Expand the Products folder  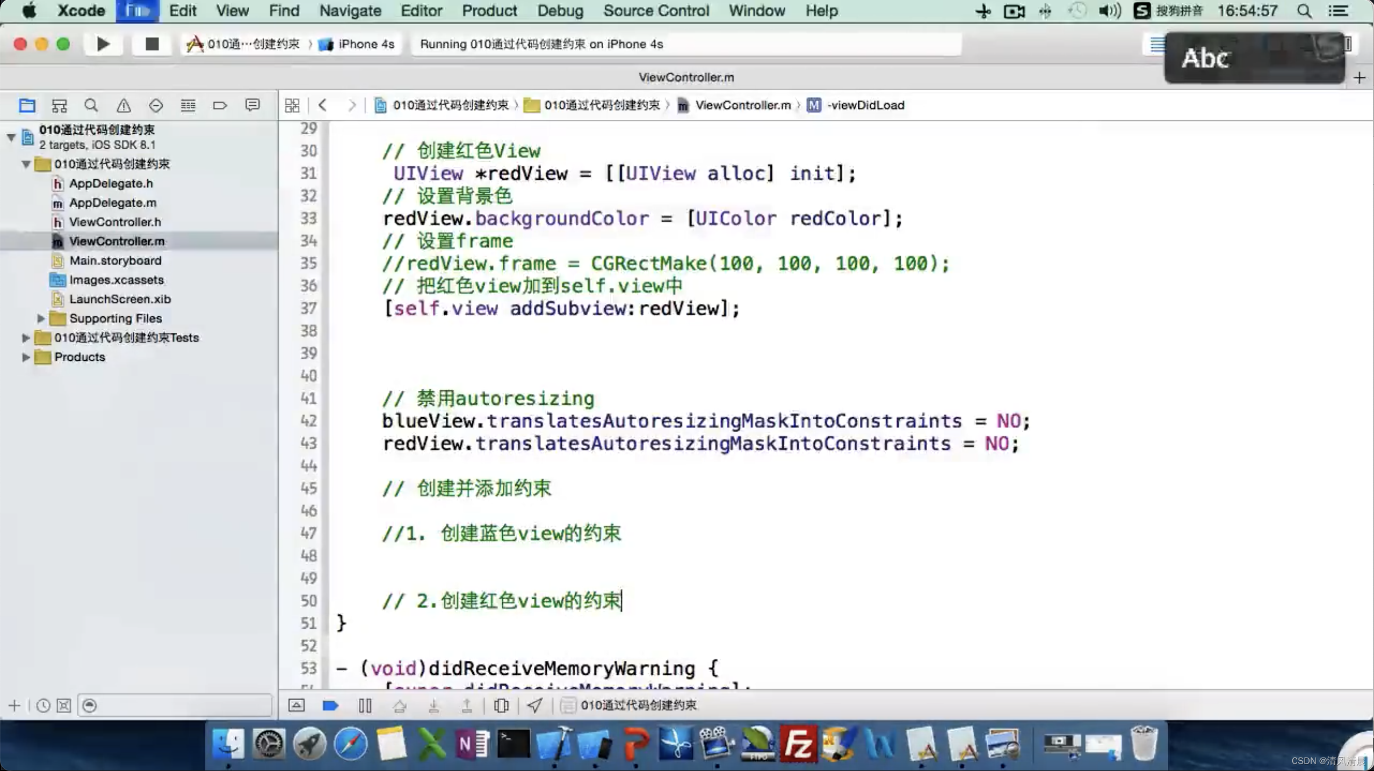[25, 357]
